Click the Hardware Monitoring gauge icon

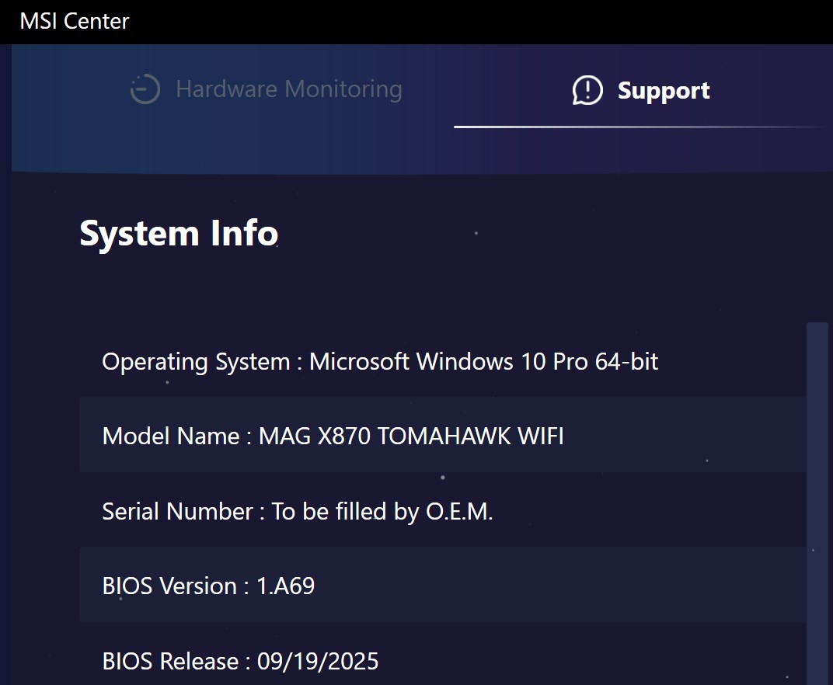pyautogui.click(x=145, y=89)
